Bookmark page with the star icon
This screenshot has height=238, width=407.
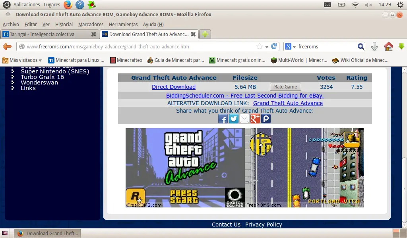pyautogui.click(x=259, y=47)
